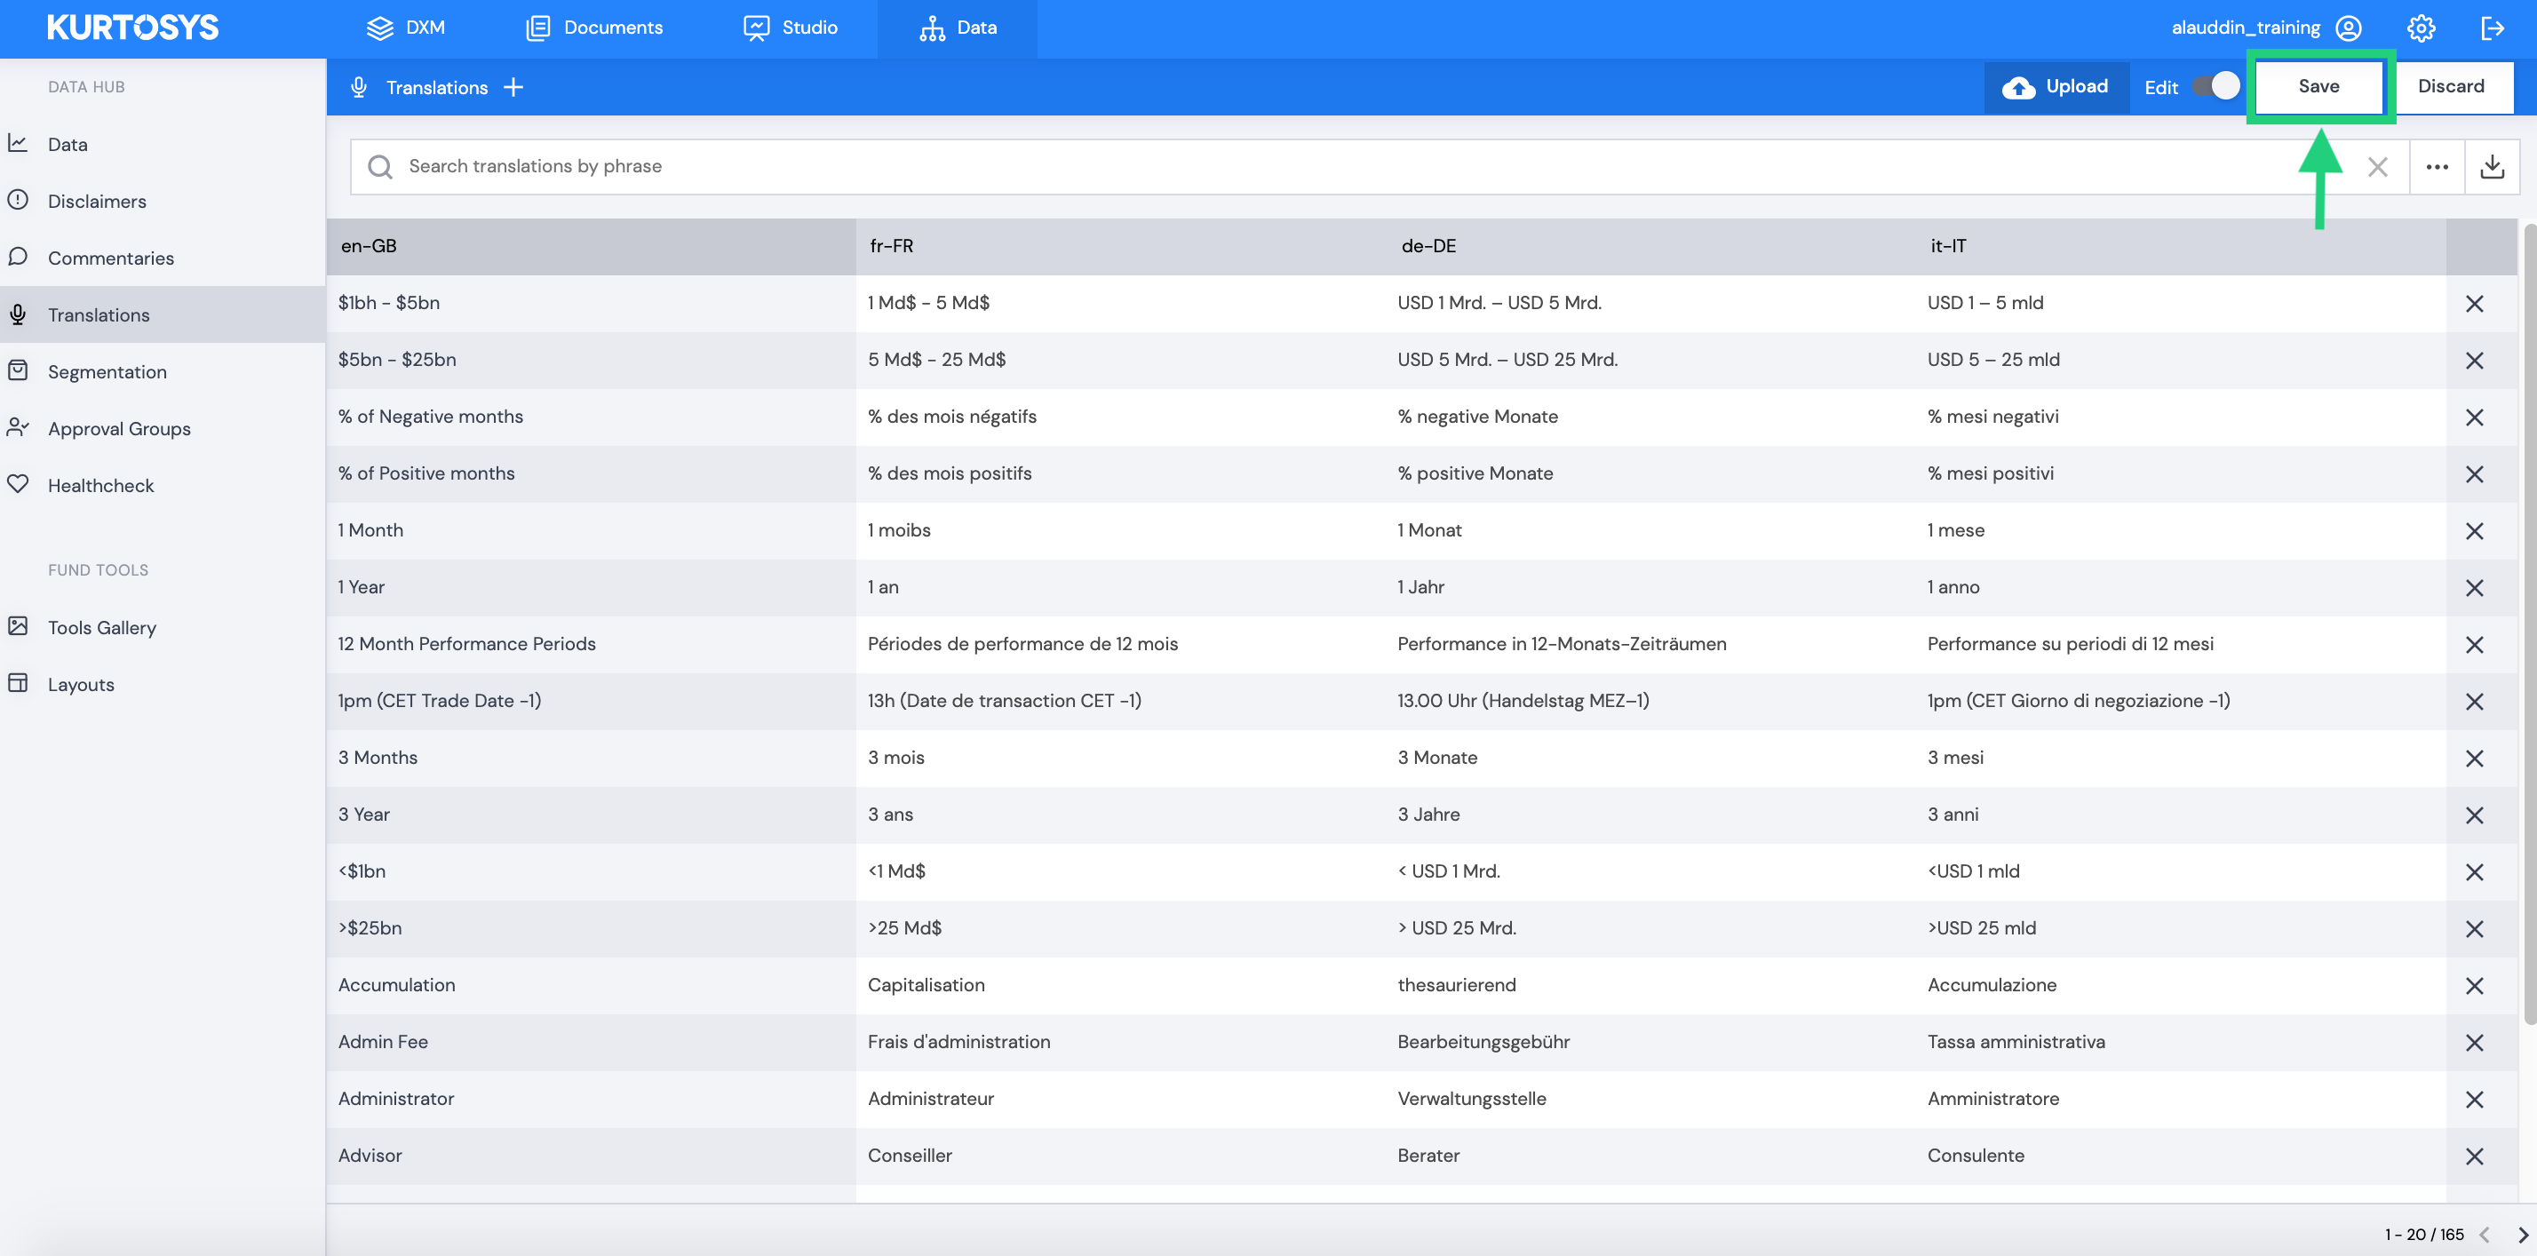Discard the translation changes
Screen dimensions: 2537x1256
(2453, 85)
